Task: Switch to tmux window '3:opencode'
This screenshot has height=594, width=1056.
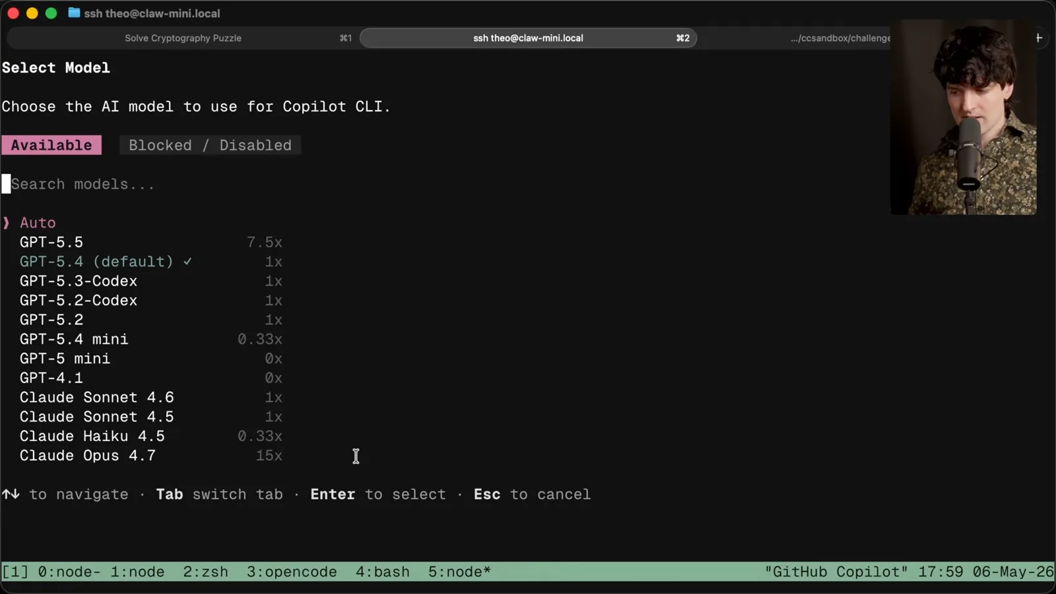Action: pos(292,572)
